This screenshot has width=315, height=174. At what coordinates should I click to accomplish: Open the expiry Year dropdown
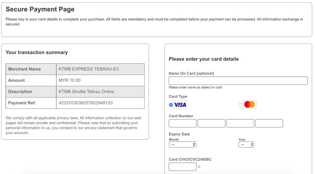tap(246, 144)
